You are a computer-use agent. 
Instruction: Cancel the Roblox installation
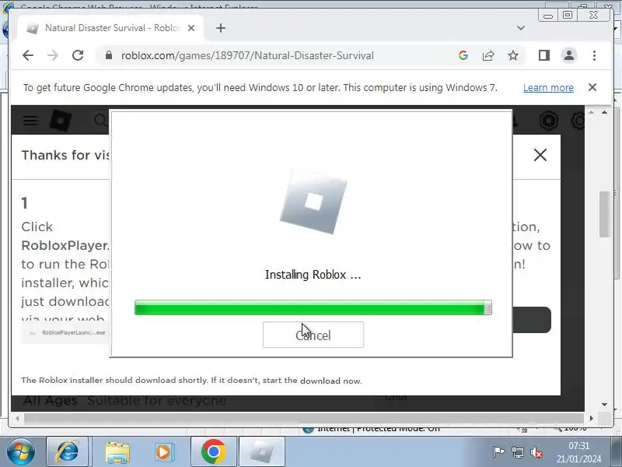313,335
